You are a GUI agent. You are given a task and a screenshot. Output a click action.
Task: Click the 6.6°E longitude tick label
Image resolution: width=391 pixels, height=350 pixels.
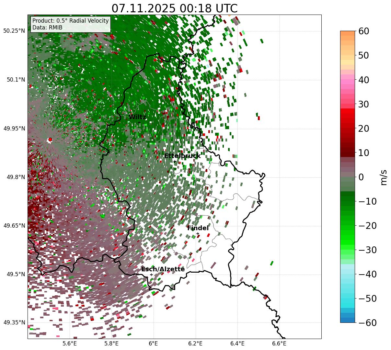[x=279, y=344]
